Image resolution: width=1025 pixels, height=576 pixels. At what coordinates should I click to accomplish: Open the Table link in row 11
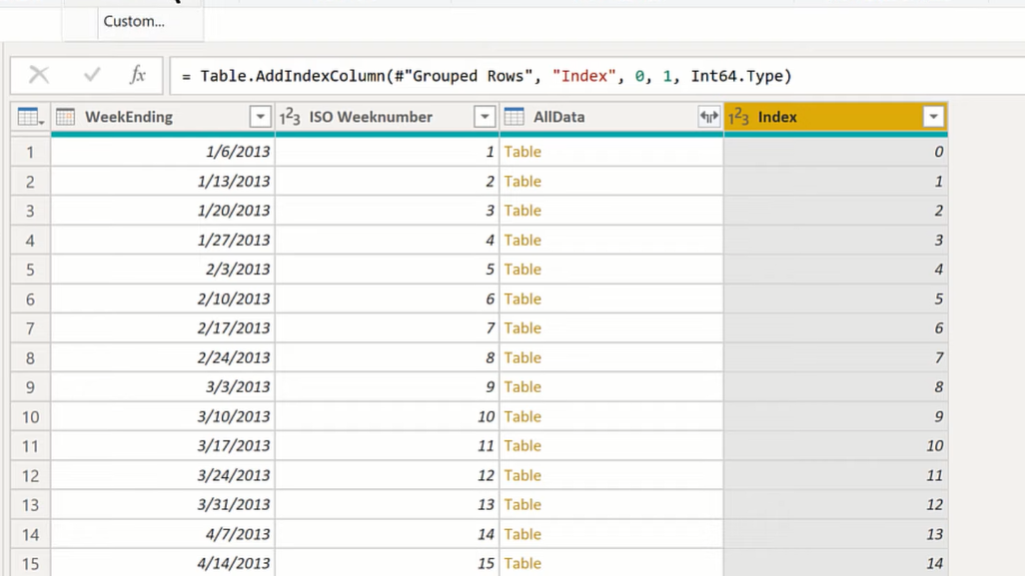tap(522, 445)
